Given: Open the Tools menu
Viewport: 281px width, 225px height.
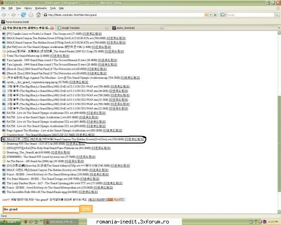Looking at the screenshot, I should 53,8.
